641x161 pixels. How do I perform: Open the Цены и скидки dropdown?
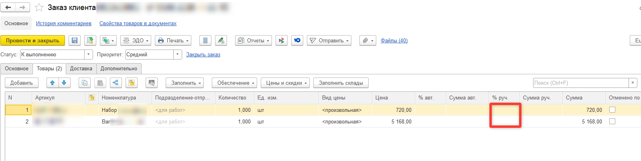coord(285,83)
